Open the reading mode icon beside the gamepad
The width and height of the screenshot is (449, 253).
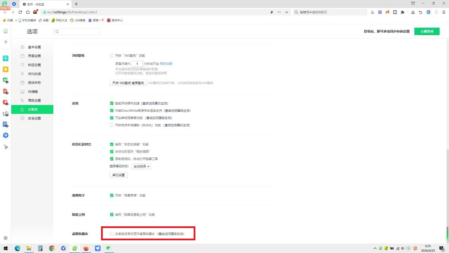[x=395, y=12]
